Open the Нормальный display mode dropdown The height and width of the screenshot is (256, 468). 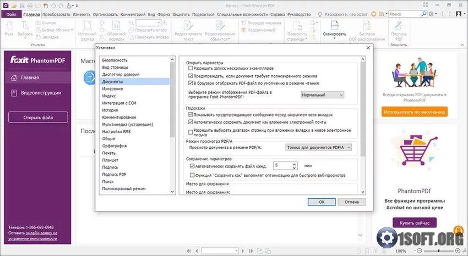tap(322, 95)
